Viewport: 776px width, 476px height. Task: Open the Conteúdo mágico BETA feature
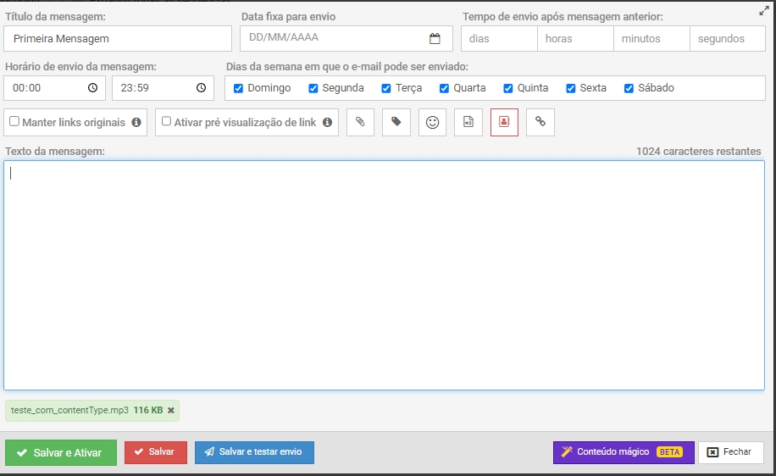pyautogui.click(x=623, y=452)
